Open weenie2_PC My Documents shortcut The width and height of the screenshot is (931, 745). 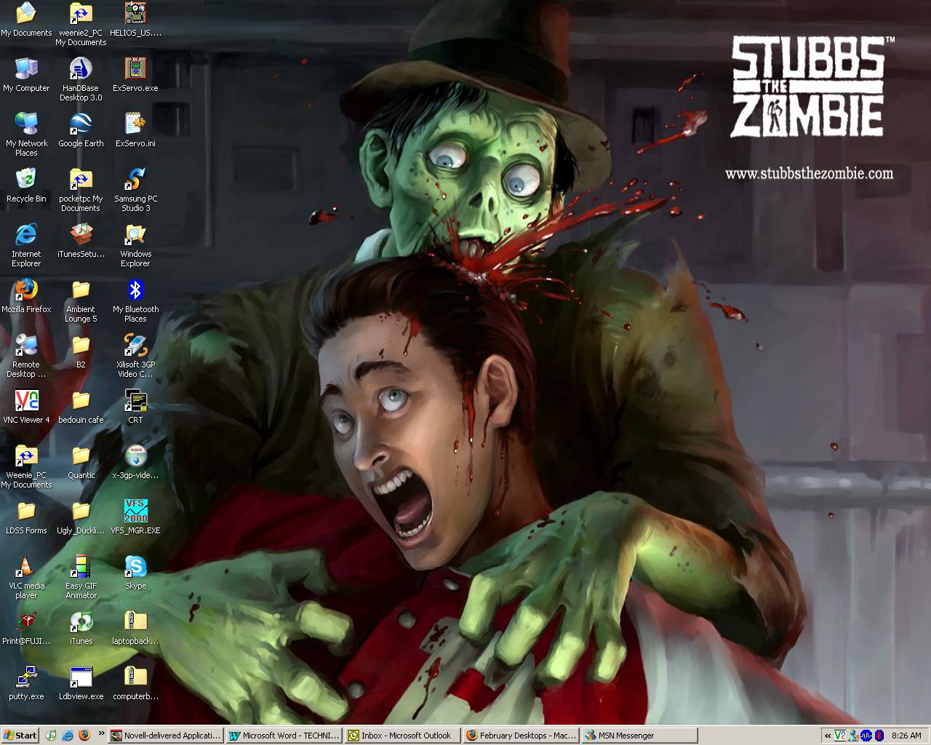[x=81, y=24]
